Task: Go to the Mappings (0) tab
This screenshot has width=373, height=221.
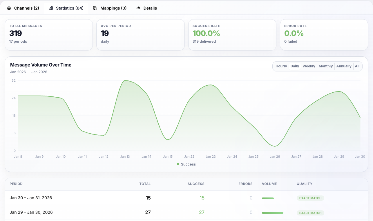Action: pos(110,8)
